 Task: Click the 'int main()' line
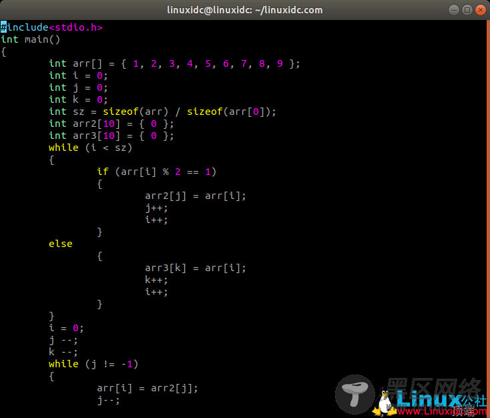point(30,39)
